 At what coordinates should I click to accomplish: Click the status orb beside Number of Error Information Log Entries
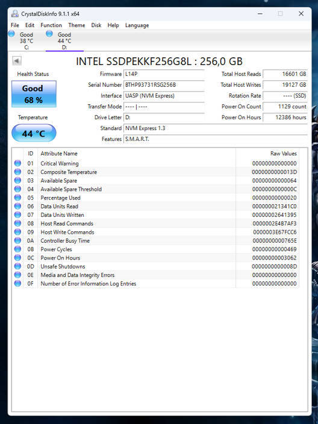tap(17, 284)
